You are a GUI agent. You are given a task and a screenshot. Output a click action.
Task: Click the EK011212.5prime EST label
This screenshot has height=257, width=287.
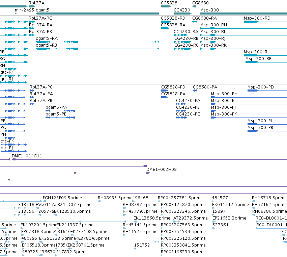(230, 205)
